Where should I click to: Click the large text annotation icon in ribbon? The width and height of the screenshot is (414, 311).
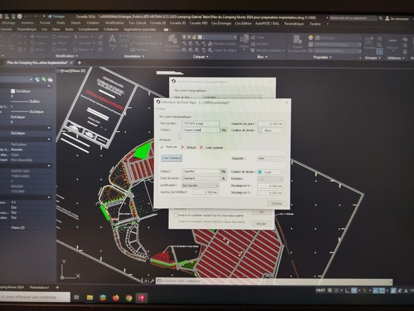click(x=112, y=40)
